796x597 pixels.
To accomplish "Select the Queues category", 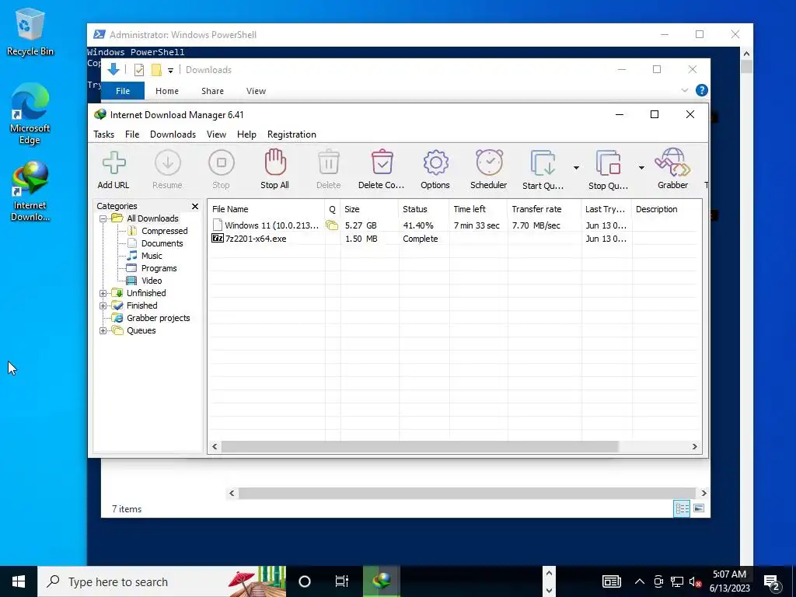I will (141, 330).
